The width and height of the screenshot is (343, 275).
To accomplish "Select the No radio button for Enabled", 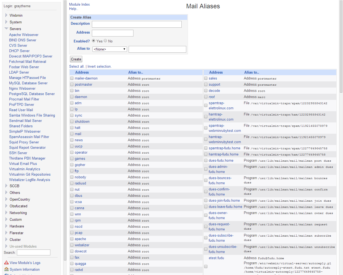I will pyautogui.click(x=106, y=41).
